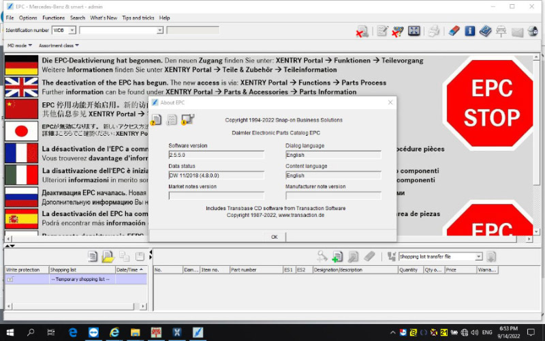Open the File menu
545x341 pixels.
coord(10,18)
